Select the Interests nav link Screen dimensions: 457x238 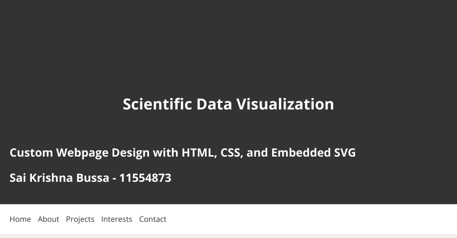(117, 219)
